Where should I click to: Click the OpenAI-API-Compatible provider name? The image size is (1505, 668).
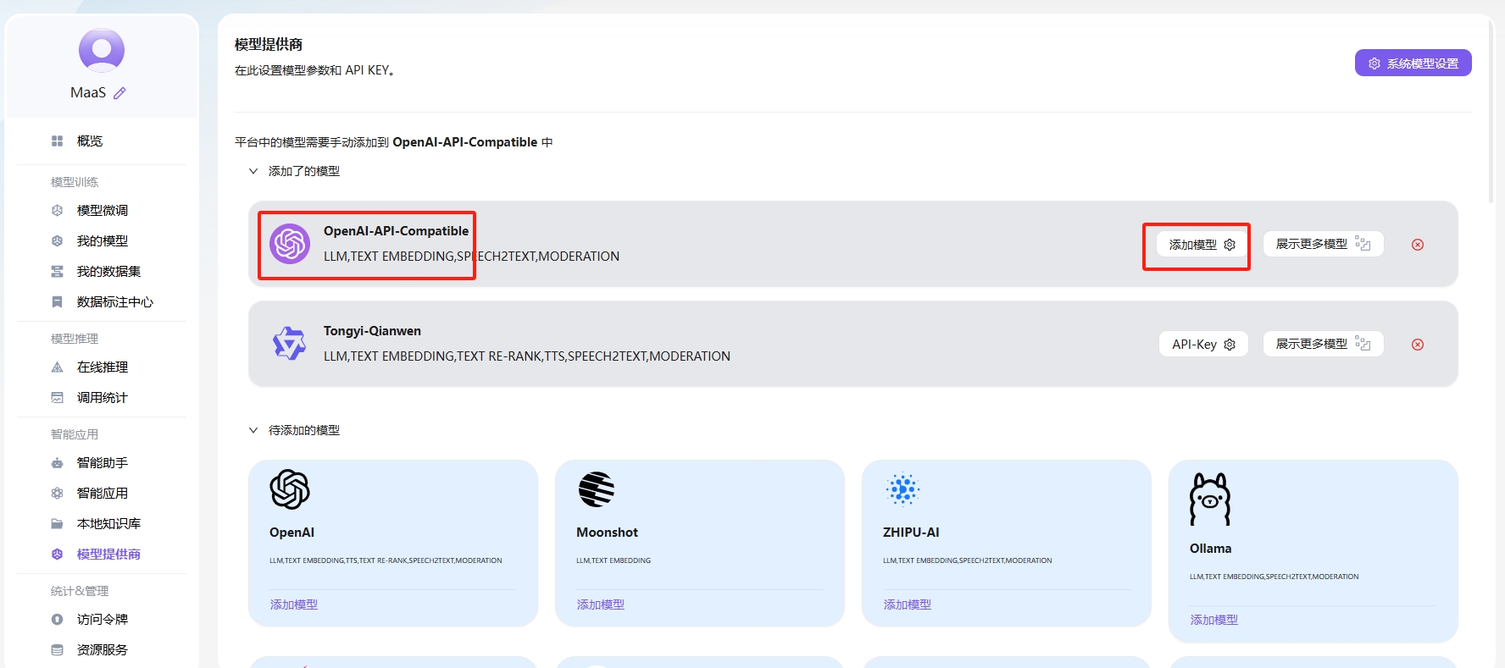pos(396,231)
